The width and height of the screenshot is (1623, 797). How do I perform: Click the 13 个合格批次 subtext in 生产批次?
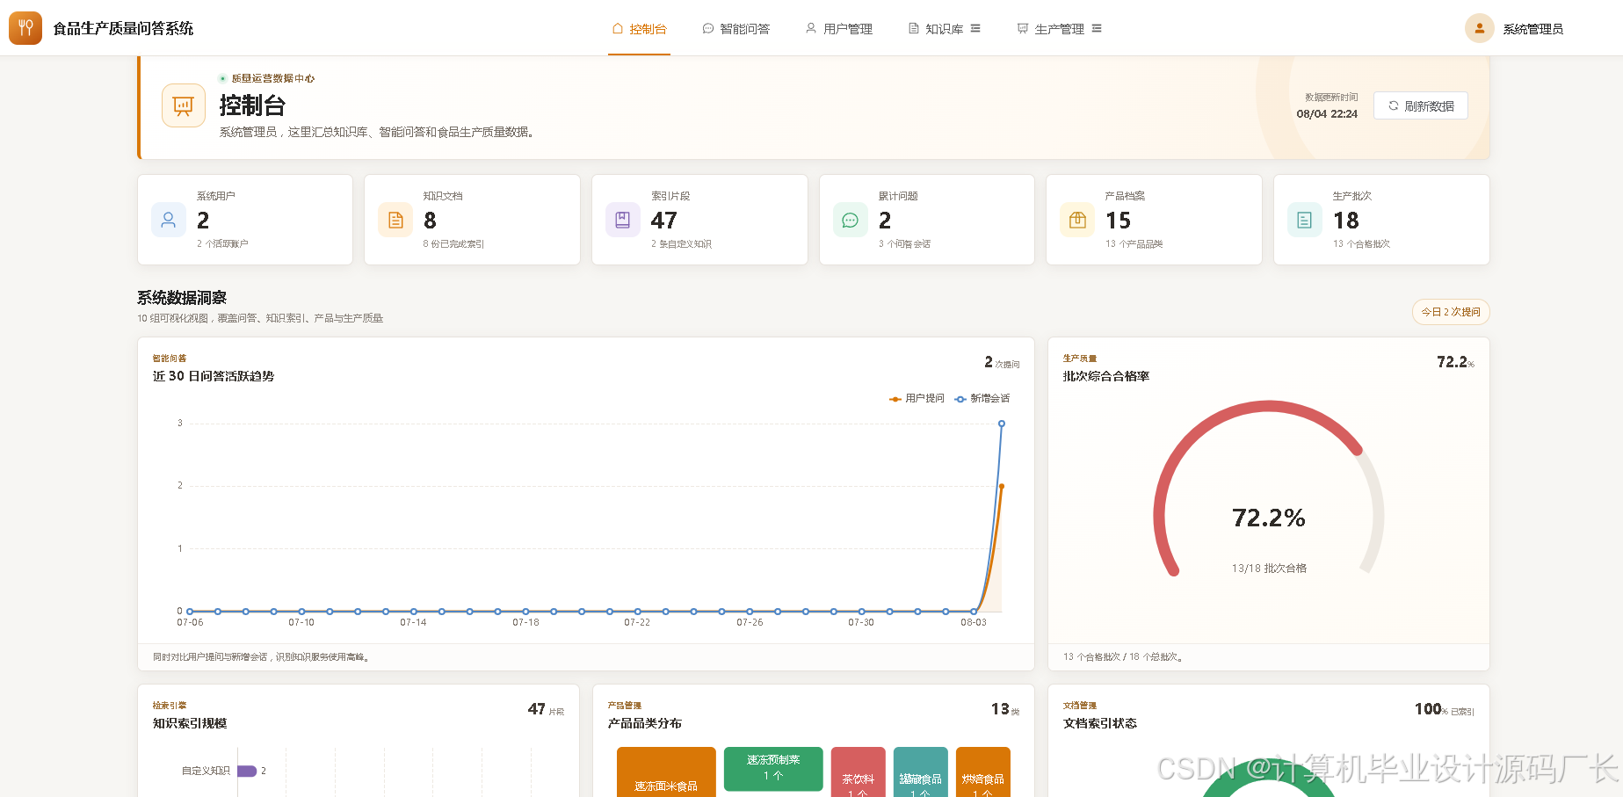pyautogui.click(x=1361, y=244)
